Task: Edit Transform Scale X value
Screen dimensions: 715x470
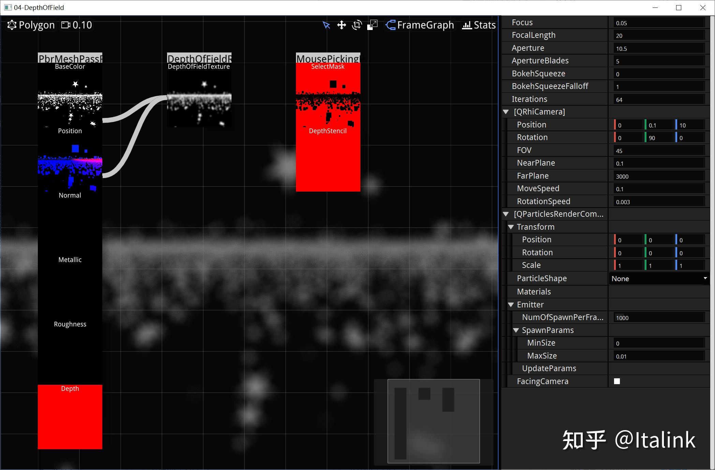Action: 628,266
